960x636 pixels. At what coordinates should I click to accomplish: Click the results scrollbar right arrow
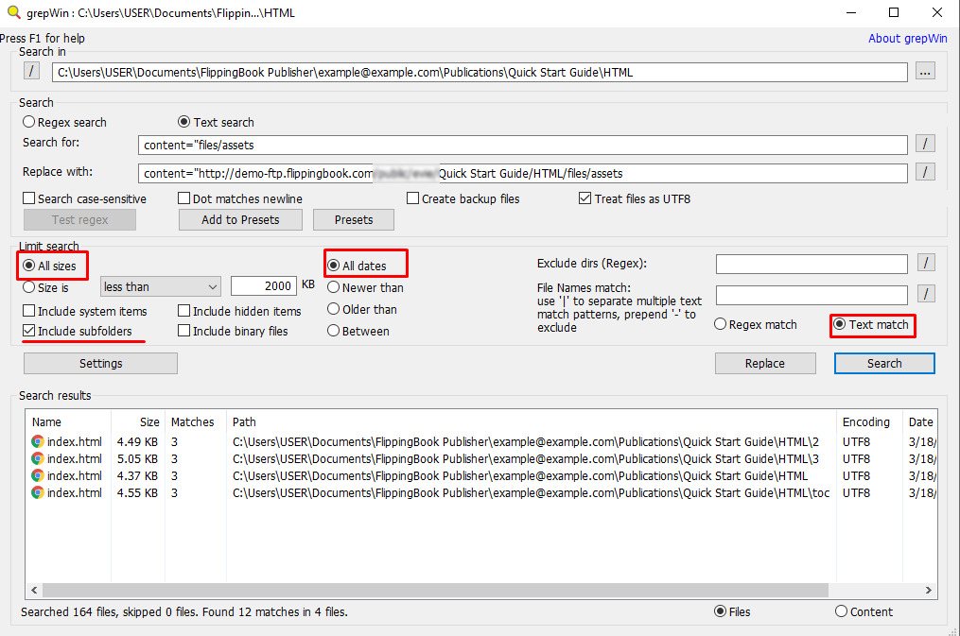coord(928,590)
